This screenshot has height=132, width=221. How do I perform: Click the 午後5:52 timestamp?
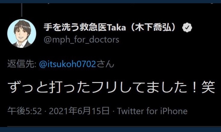[25, 111]
